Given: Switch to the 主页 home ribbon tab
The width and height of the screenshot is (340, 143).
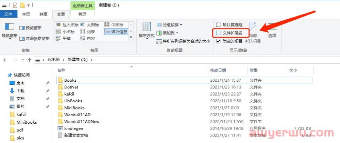Looking at the screenshot, I should pyautogui.click(x=26, y=14).
